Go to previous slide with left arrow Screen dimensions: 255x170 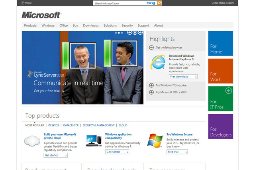click(x=129, y=33)
